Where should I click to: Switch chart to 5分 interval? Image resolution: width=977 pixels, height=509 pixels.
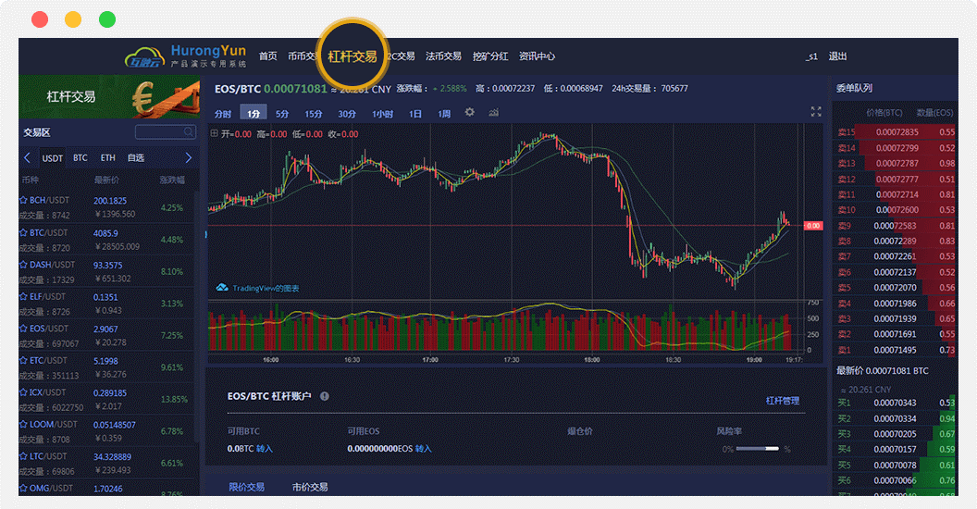click(x=282, y=114)
